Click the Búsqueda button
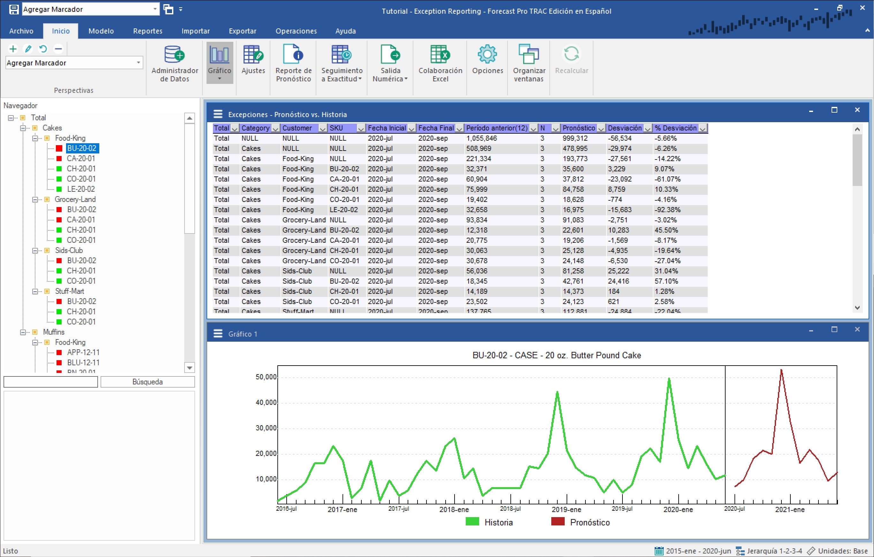This screenshot has height=557, width=874. pyautogui.click(x=147, y=382)
